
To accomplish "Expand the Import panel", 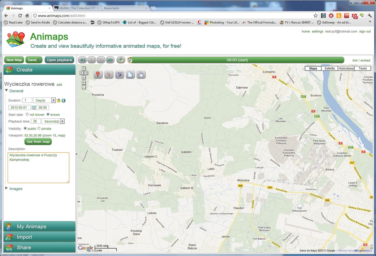I will click(39, 237).
